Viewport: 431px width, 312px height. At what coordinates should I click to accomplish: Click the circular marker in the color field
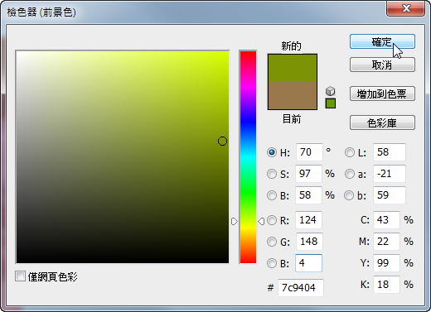[222, 141]
